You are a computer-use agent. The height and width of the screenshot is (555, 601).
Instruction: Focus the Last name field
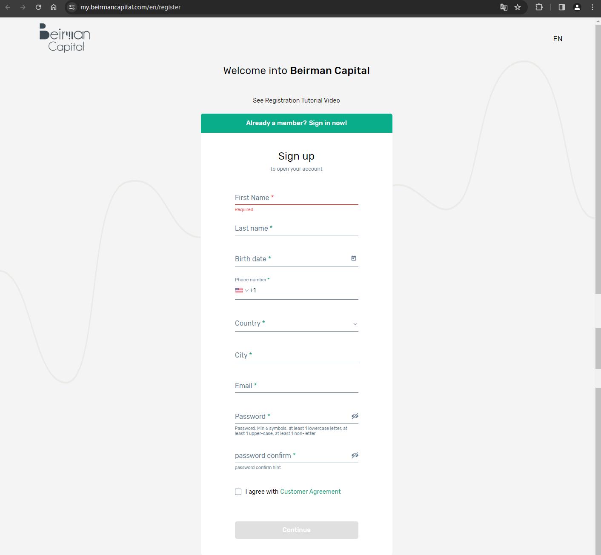pos(297,229)
